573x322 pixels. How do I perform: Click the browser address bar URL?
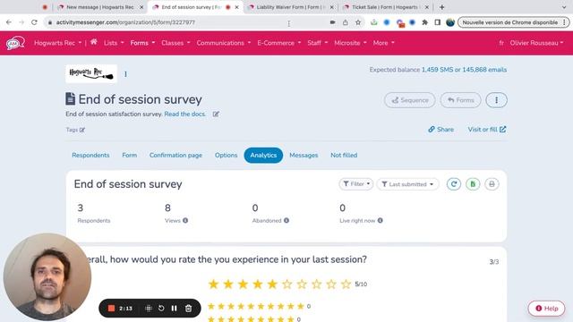125,22
